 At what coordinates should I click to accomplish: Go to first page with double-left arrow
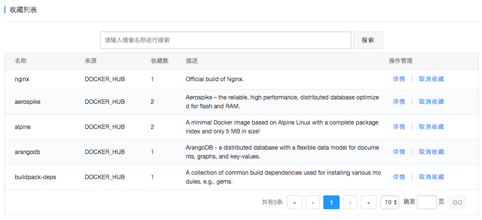click(294, 202)
